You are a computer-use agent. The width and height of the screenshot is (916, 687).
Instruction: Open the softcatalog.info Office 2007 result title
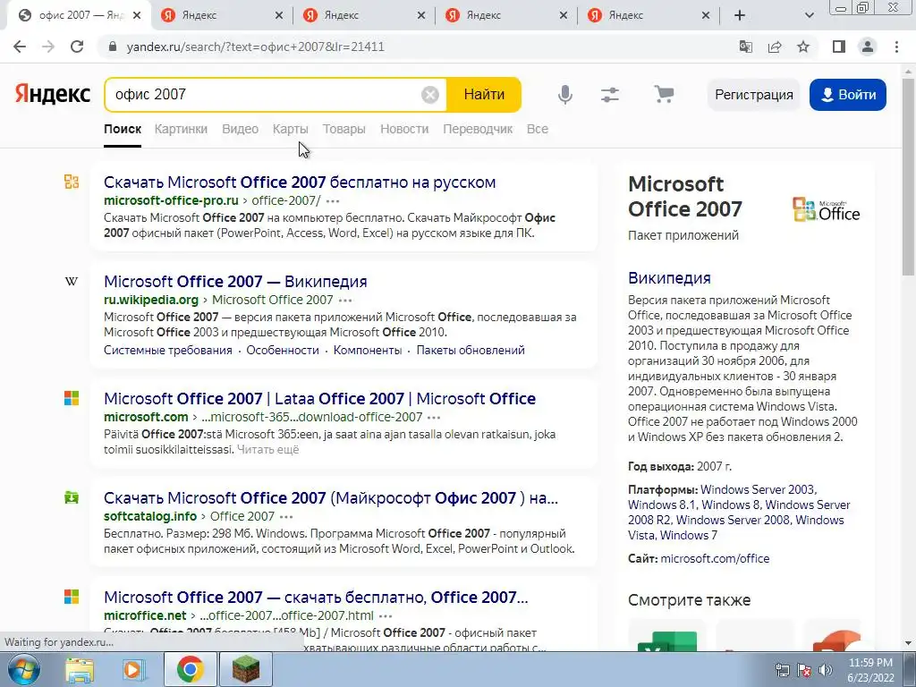(331, 498)
